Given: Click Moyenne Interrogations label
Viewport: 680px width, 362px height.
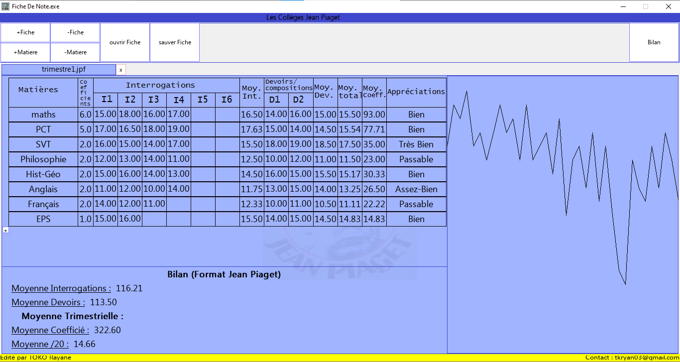Looking at the screenshot, I should 61,288.
